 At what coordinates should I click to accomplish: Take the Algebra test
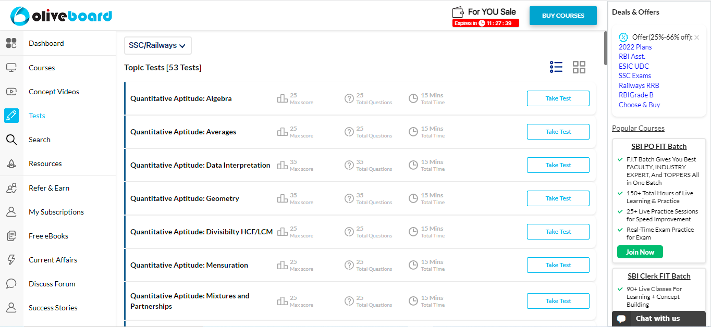(x=558, y=98)
